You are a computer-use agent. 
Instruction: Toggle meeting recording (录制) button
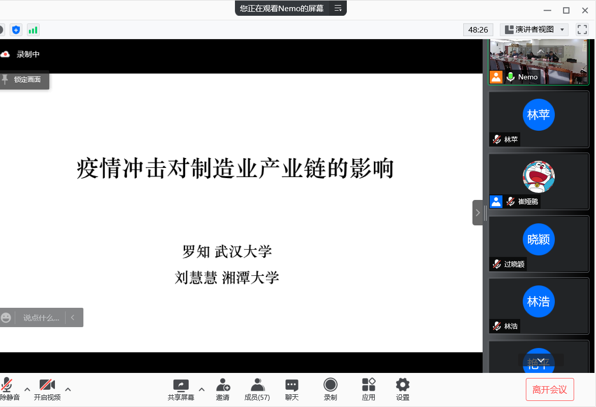pos(331,389)
